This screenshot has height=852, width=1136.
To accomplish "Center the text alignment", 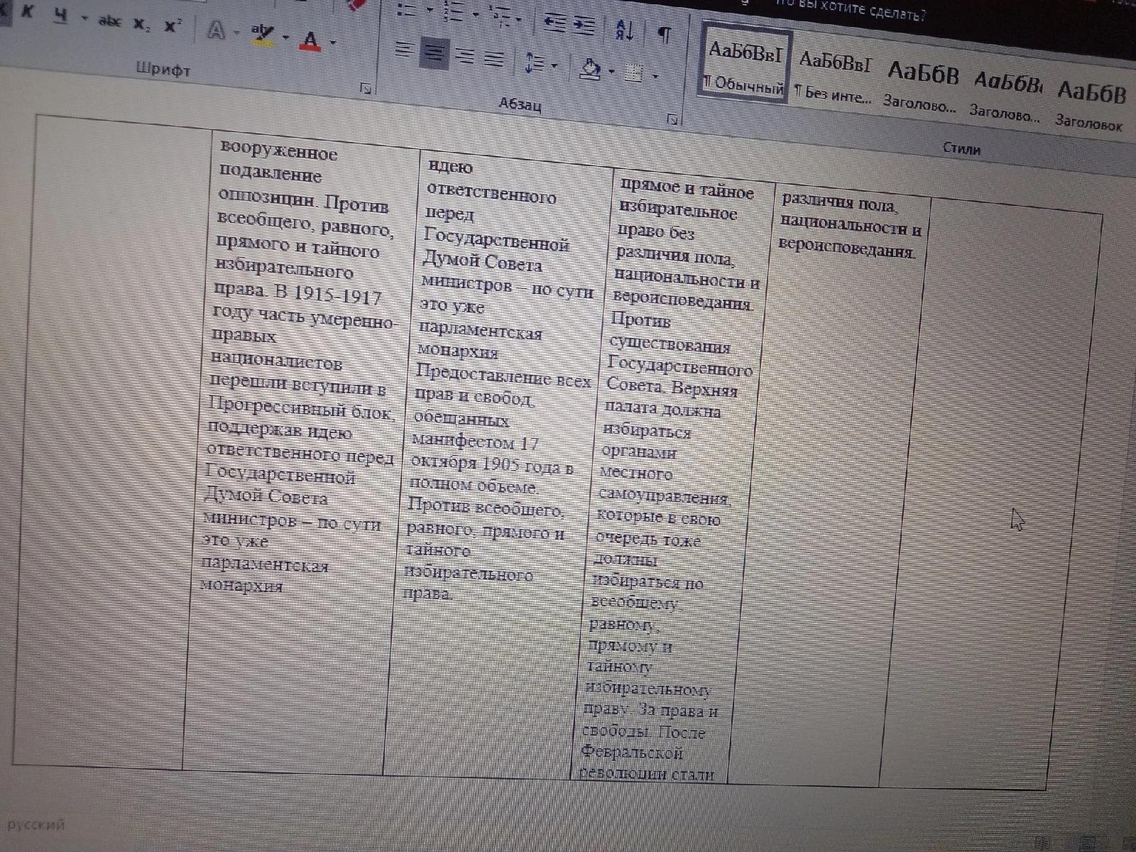I will pyautogui.click(x=434, y=53).
